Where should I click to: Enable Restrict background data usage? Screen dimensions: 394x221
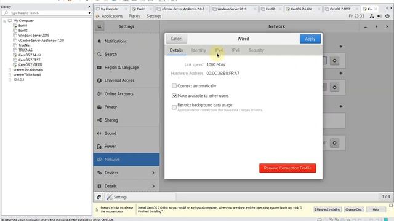coord(174,107)
